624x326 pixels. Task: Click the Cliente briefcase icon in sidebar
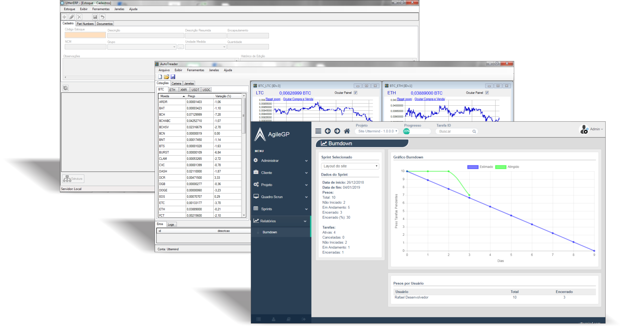tap(256, 172)
